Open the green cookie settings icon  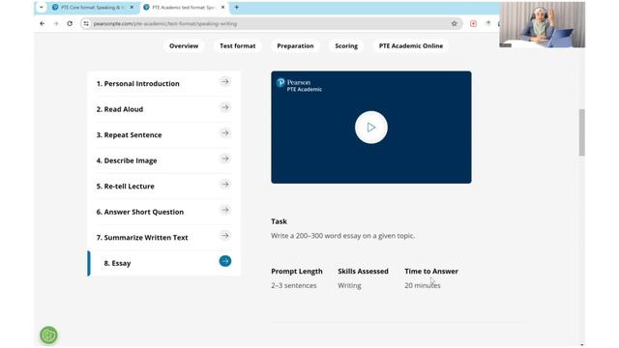click(48, 335)
